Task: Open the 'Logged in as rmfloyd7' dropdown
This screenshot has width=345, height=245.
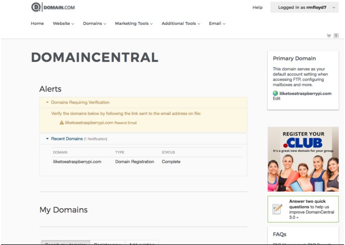Action: coord(304,7)
